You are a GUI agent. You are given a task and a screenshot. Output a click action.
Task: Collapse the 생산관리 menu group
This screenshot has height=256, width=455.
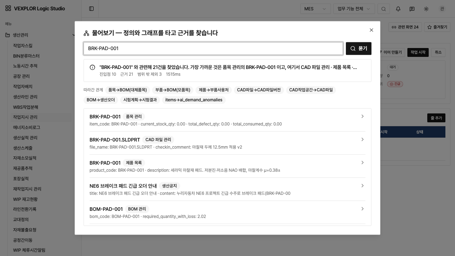click(x=74, y=35)
